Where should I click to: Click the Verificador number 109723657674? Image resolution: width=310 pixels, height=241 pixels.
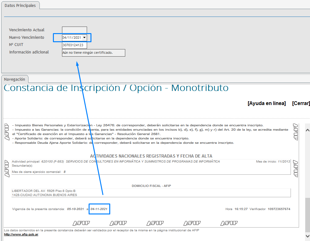[279, 209]
